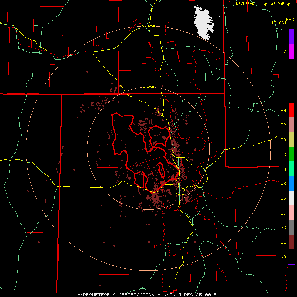
Task: Click the DS white legend swatch
Action: pyautogui.click(x=291, y=198)
